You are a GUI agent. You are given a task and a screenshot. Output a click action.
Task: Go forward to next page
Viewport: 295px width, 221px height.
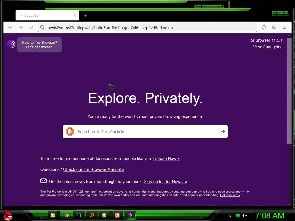[x=21, y=28]
